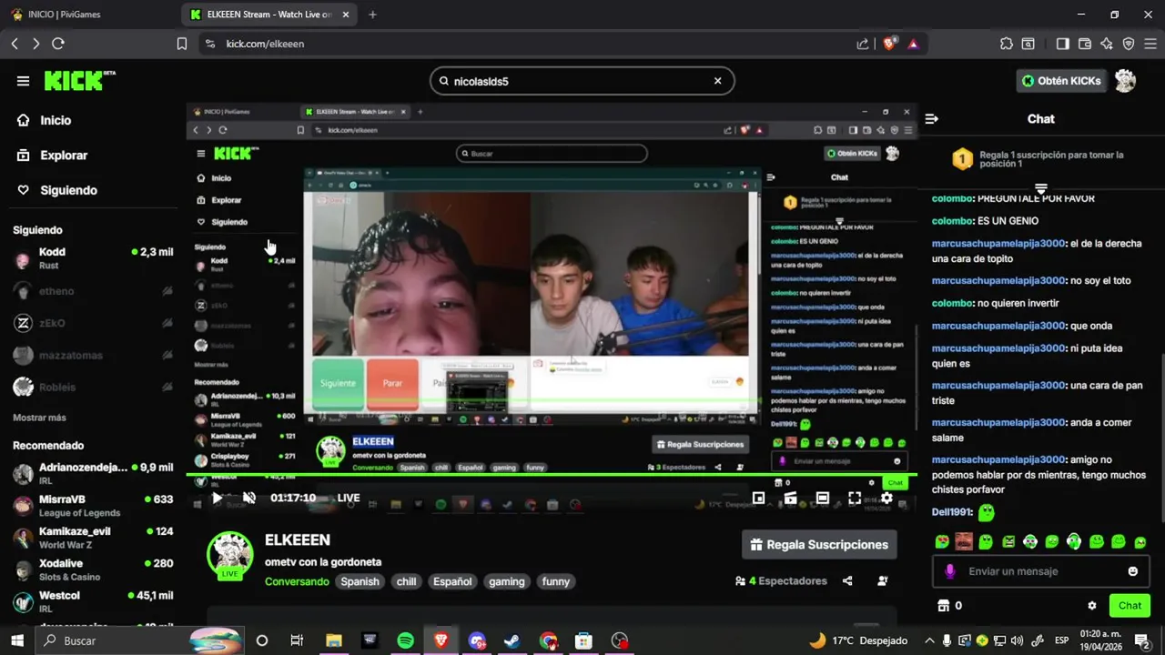Insert the headphones emote from quick emotes

[1074, 541]
